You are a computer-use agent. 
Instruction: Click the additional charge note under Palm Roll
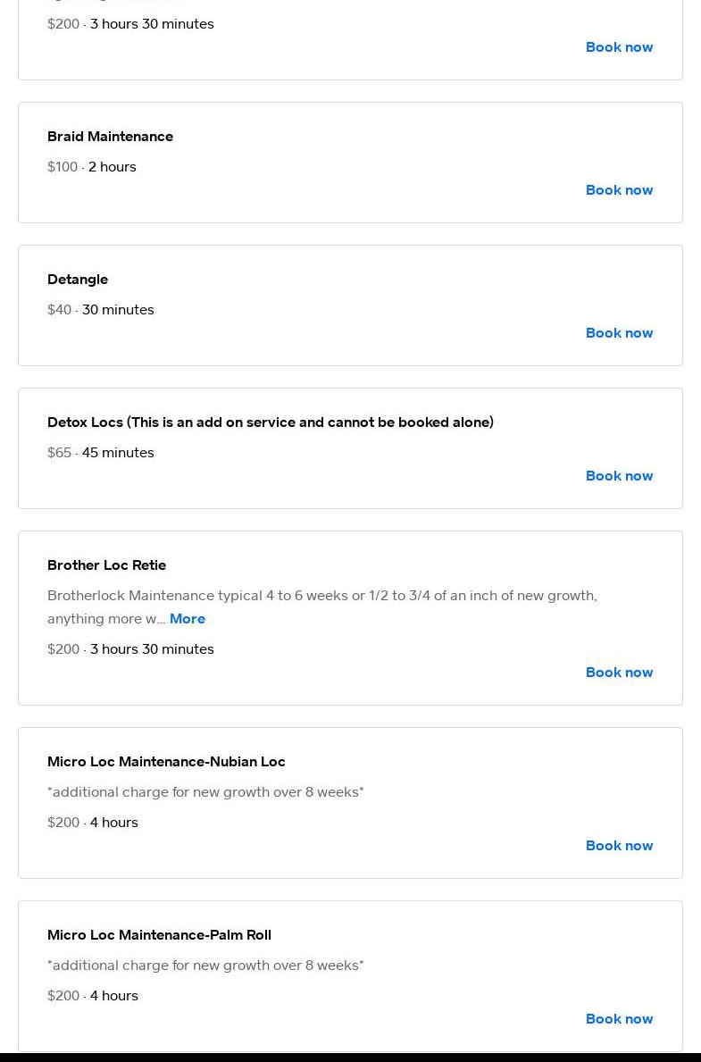[205, 965]
